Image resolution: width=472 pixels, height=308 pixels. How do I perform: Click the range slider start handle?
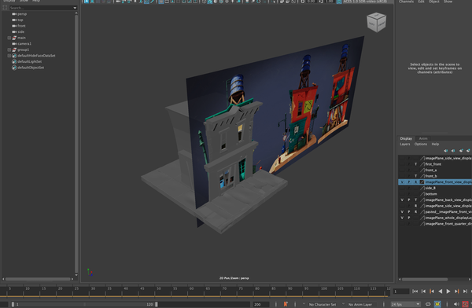(13, 304)
